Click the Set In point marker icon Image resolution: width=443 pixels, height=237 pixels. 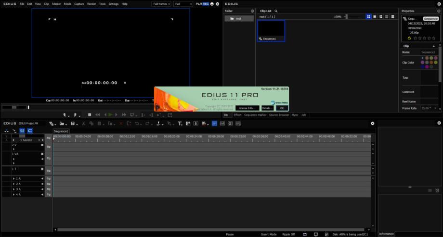(x=65, y=115)
